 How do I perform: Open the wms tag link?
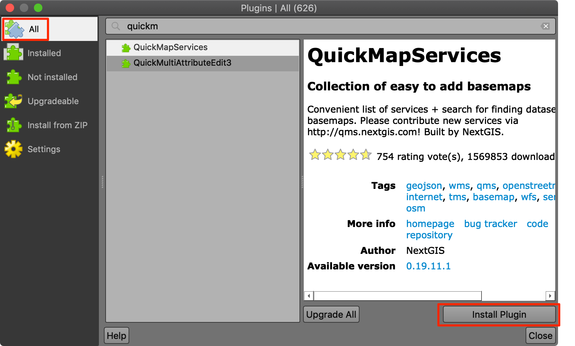[x=459, y=186]
